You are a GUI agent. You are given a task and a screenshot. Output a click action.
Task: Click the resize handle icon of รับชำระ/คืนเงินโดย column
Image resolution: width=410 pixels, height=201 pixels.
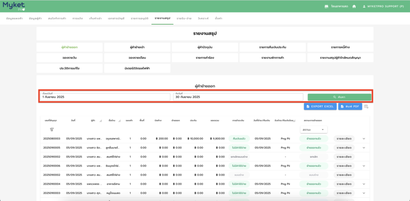(x=294, y=121)
